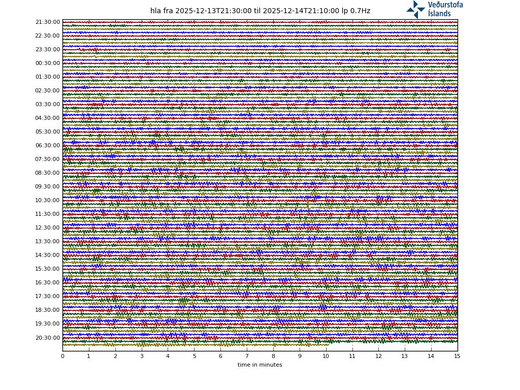Click the 'time in minutes' axis label

pos(259,365)
